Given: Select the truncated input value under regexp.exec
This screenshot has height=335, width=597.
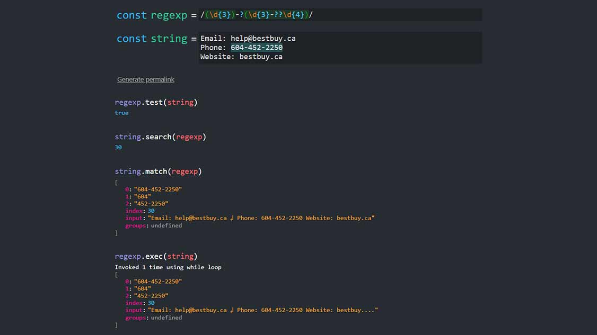Looking at the screenshot, I should click(262, 310).
